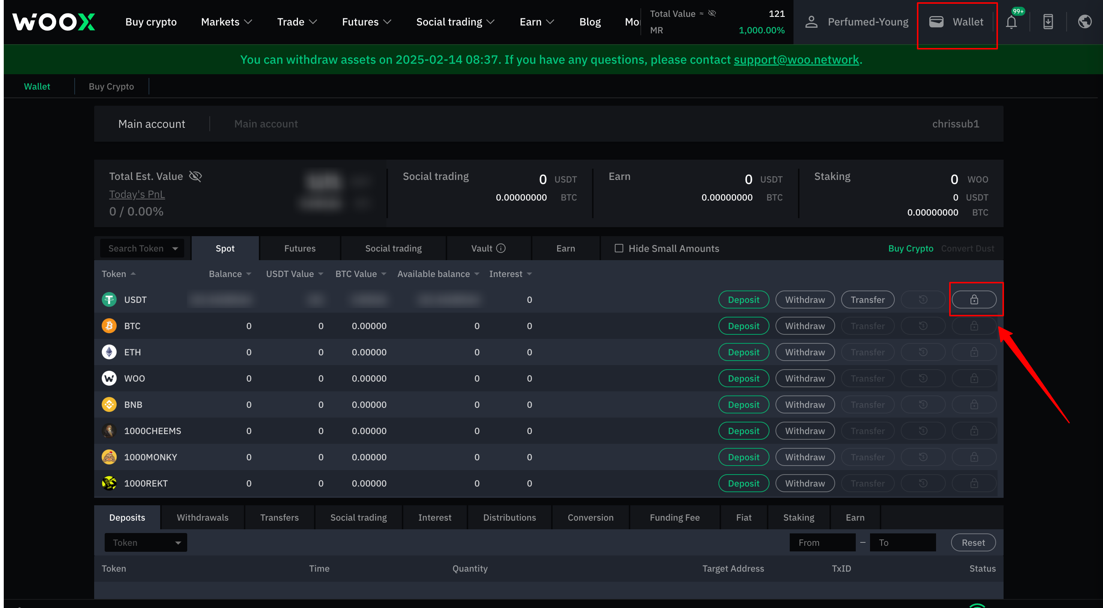Click Withdraw button for 1000REKT
1103x608 pixels.
(805, 483)
